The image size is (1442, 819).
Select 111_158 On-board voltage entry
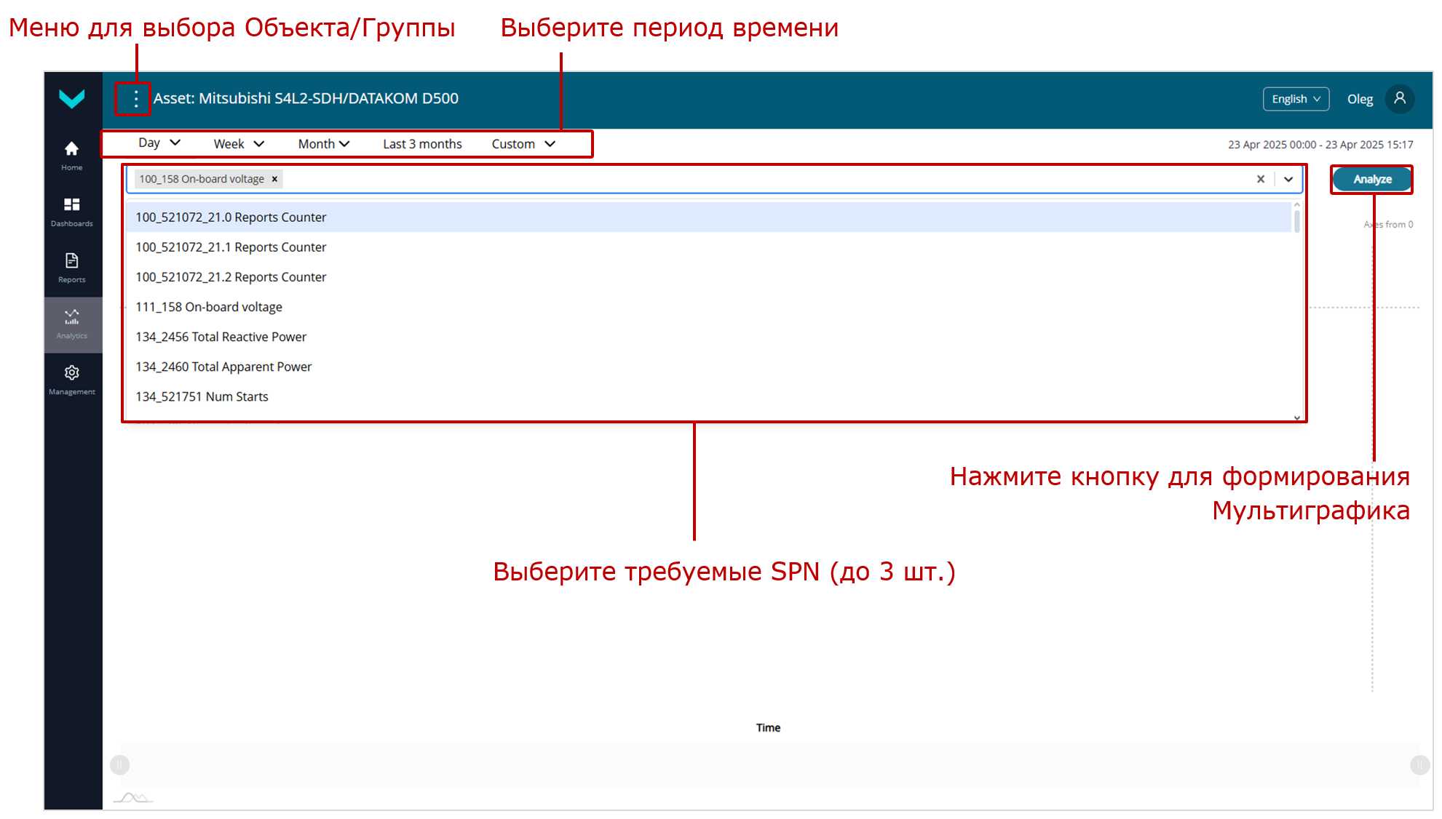pyautogui.click(x=208, y=307)
